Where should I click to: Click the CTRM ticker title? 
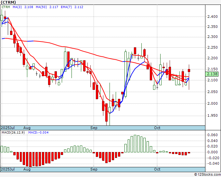tap(8, 2)
